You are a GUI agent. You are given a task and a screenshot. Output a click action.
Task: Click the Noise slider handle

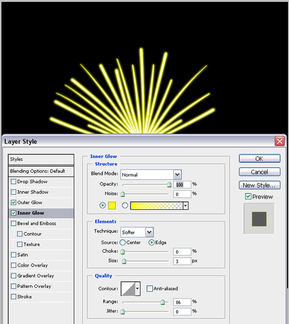123,194
